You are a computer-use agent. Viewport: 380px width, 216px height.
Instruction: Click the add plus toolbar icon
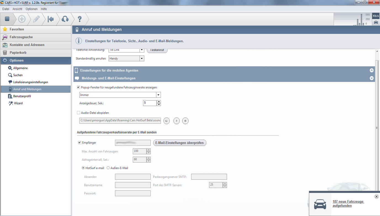pyautogui.click(x=22, y=19)
